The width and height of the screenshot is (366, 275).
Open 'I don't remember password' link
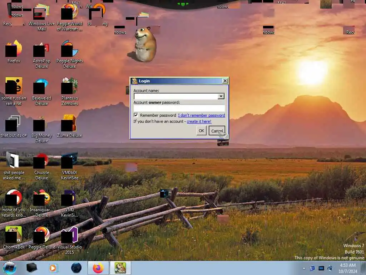(x=202, y=115)
